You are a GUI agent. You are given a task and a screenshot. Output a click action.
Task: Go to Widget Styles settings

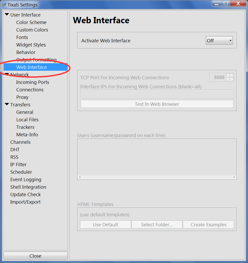coord(31,45)
